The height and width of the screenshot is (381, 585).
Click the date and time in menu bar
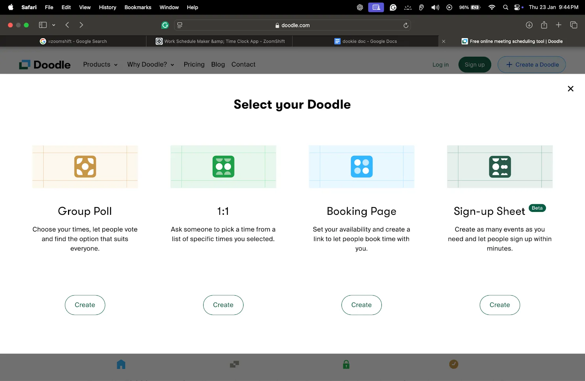554,7
